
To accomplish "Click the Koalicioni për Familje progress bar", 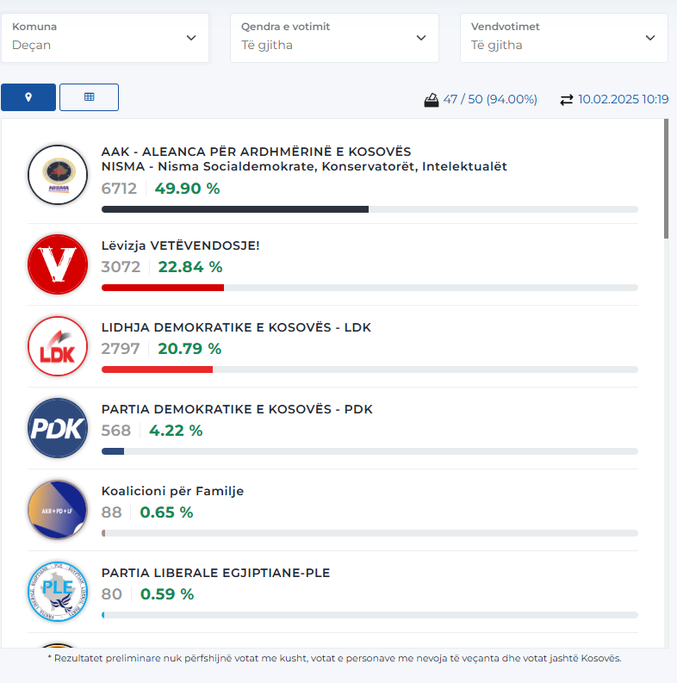I will (370, 533).
